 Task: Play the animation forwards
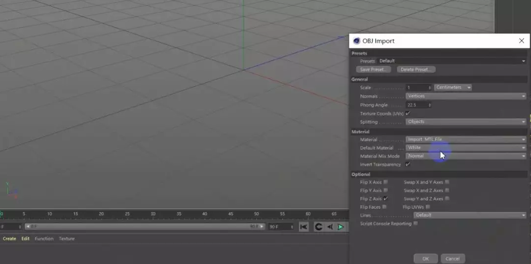[x=341, y=227]
